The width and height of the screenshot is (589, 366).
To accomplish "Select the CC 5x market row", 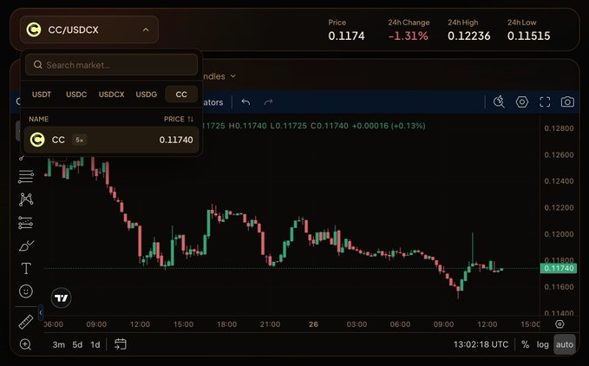I will (111, 140).
